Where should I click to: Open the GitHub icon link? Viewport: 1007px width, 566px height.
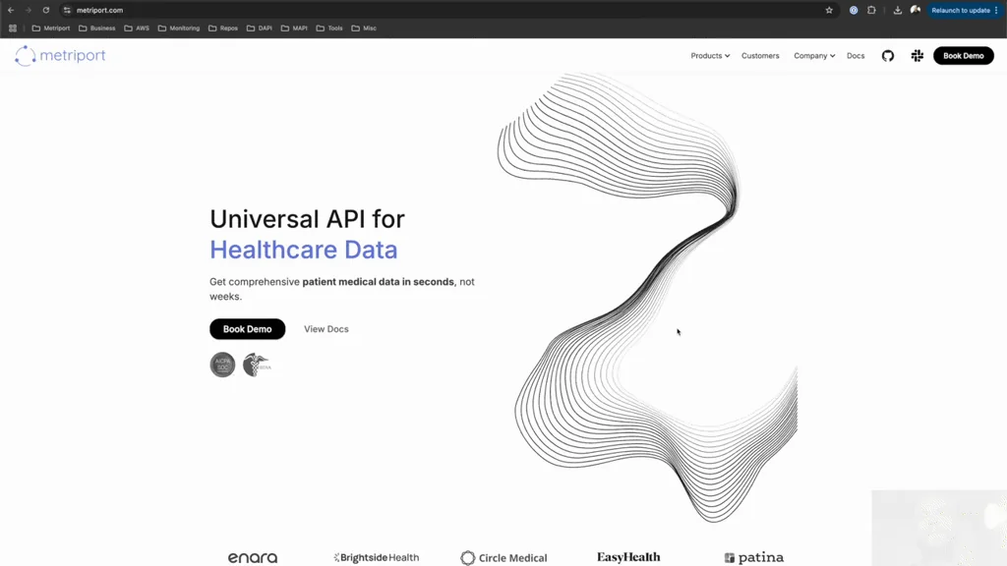click(x=888, y=56)
